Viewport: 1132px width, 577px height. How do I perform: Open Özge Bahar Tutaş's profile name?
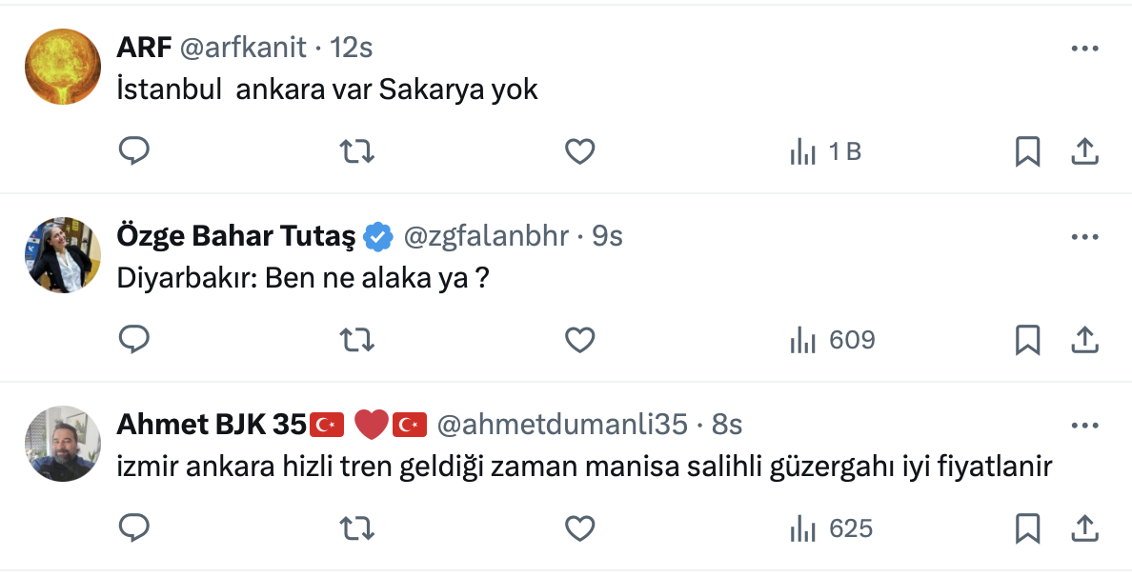[235, 235]
